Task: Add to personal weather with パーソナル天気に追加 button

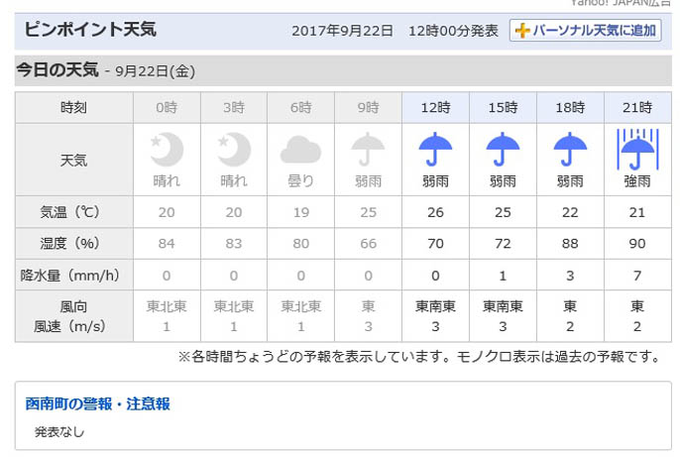Action: tap(586, 31)
